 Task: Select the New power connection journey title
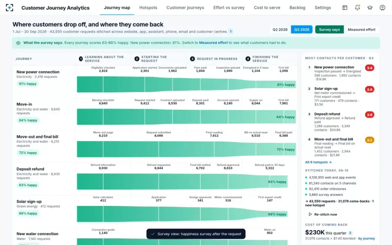click(x=38, y=72)
